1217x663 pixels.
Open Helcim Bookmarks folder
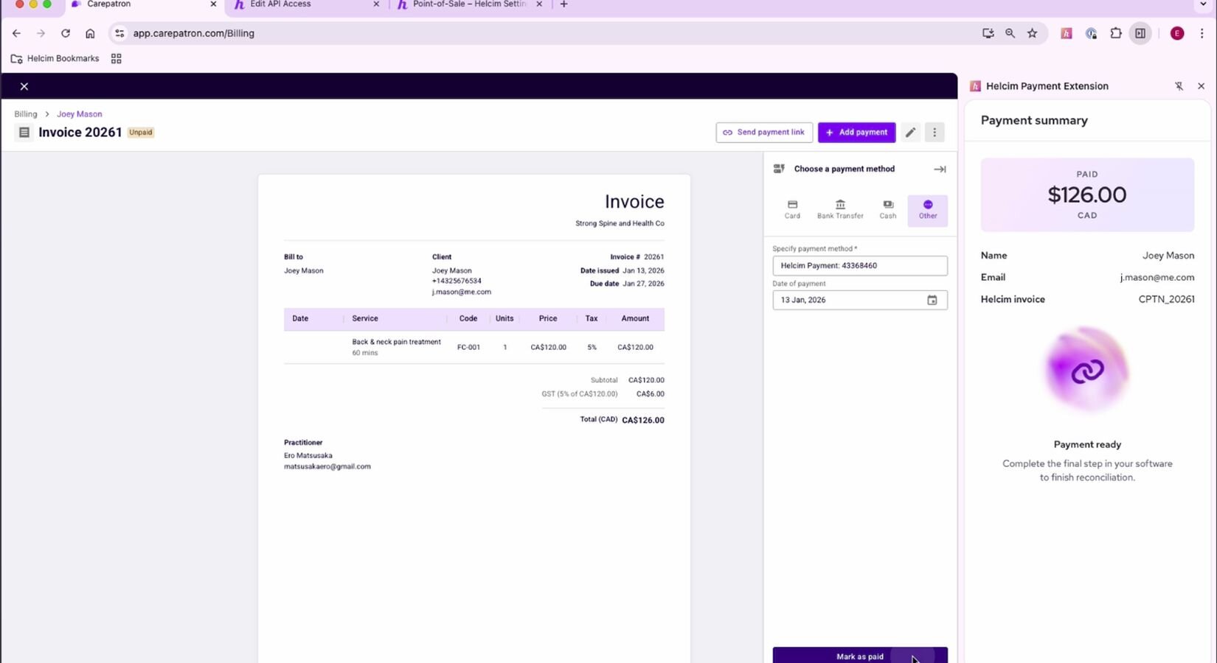coord(55,59)
